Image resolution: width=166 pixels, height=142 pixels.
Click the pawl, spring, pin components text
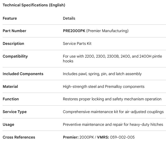coord(102,74)
